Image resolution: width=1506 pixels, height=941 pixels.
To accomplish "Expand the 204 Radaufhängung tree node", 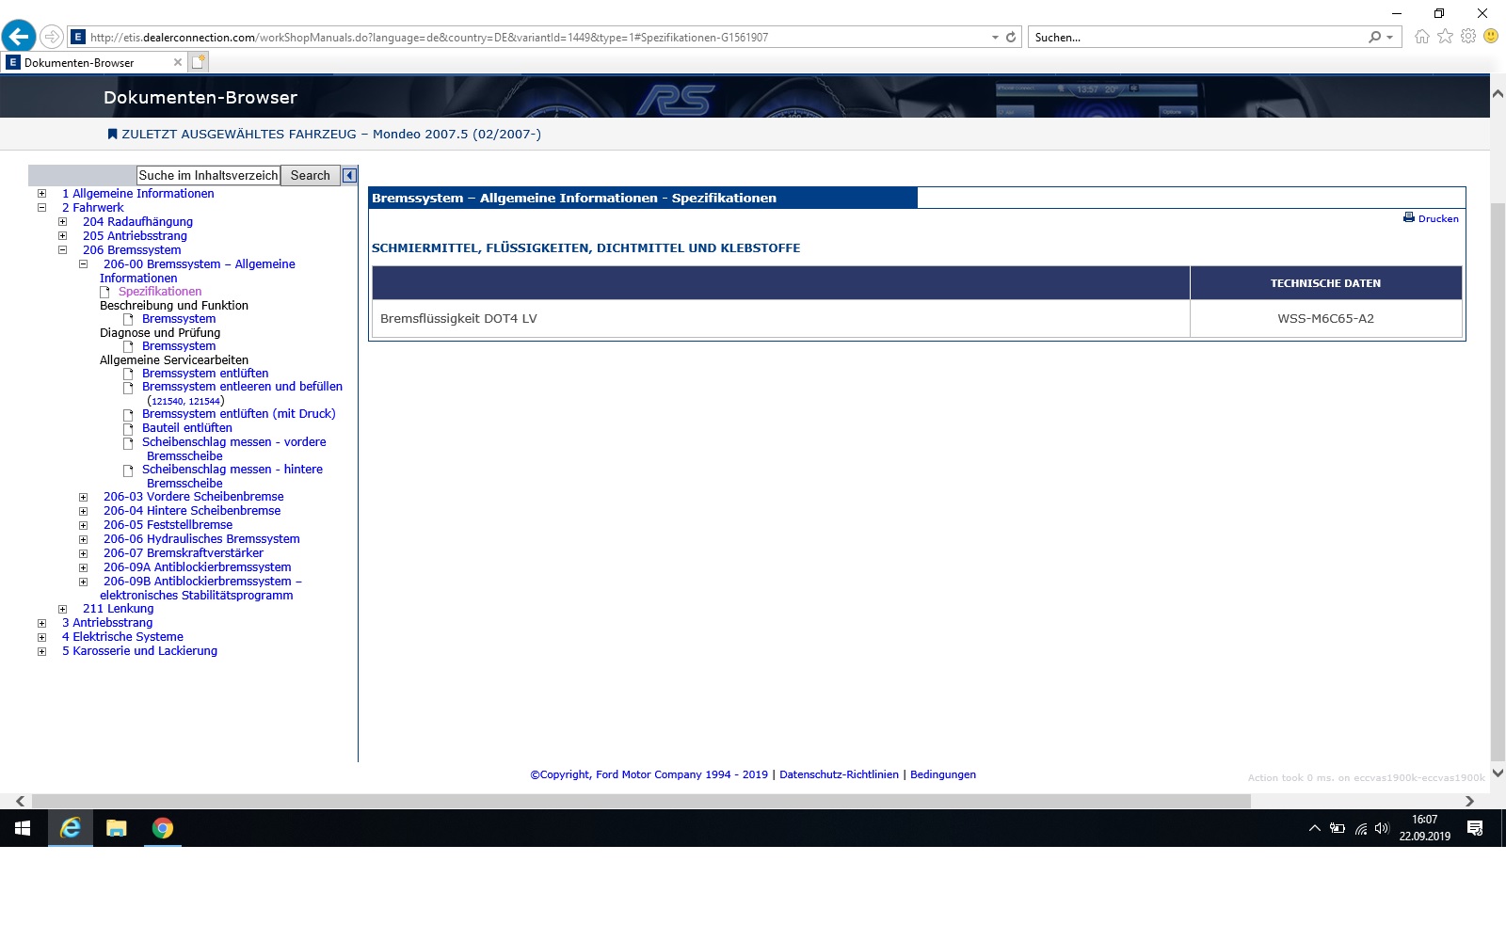I will click(62, 222).
